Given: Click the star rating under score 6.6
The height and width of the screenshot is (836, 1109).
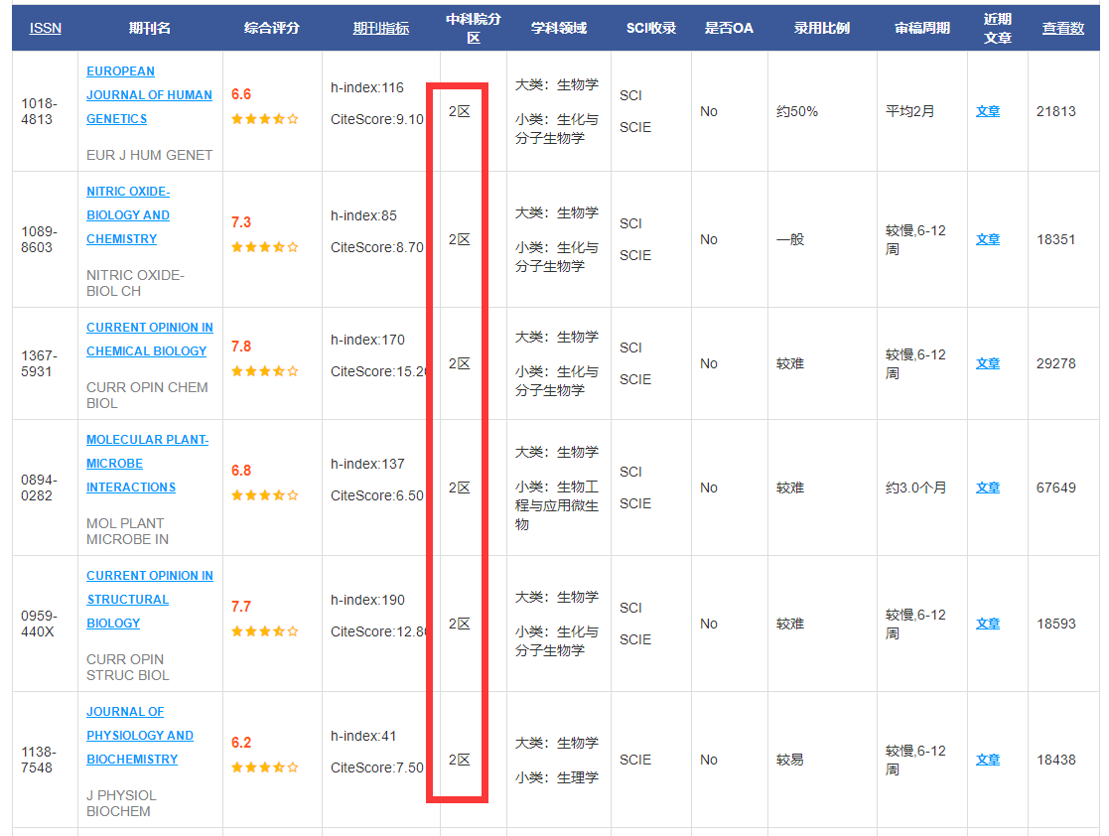Looking at the screenshot, I should (x=264, y=119).
